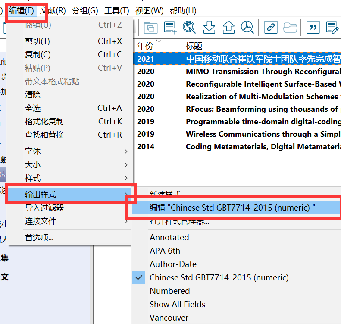This screenshot has width=341, height=324.
Task: Open the 文献(R) menu
Action: pyautogui.click(x=53, y=10)
